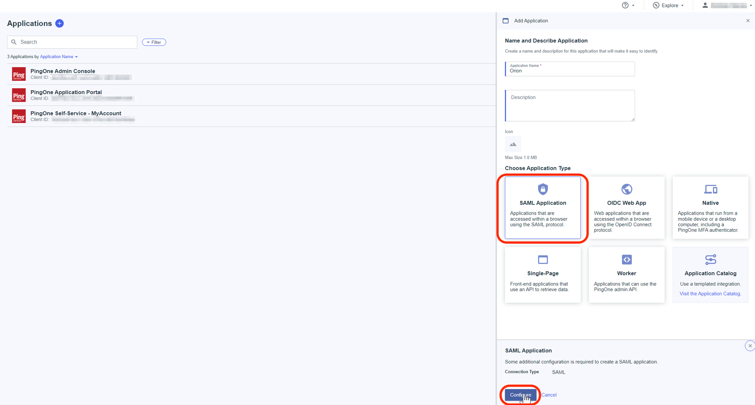755x405 pixels.
Task: Expand the Explore dropdown menu
Action: click(669, 5)
